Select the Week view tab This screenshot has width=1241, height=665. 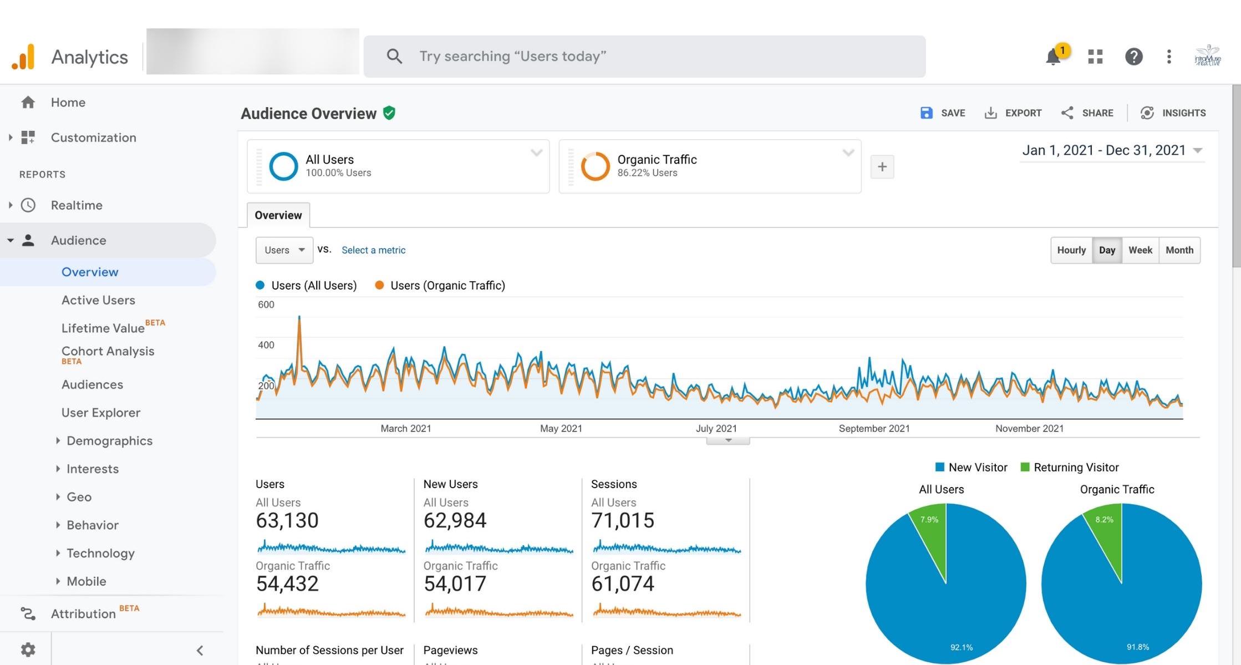click(x=1140, y=250)
